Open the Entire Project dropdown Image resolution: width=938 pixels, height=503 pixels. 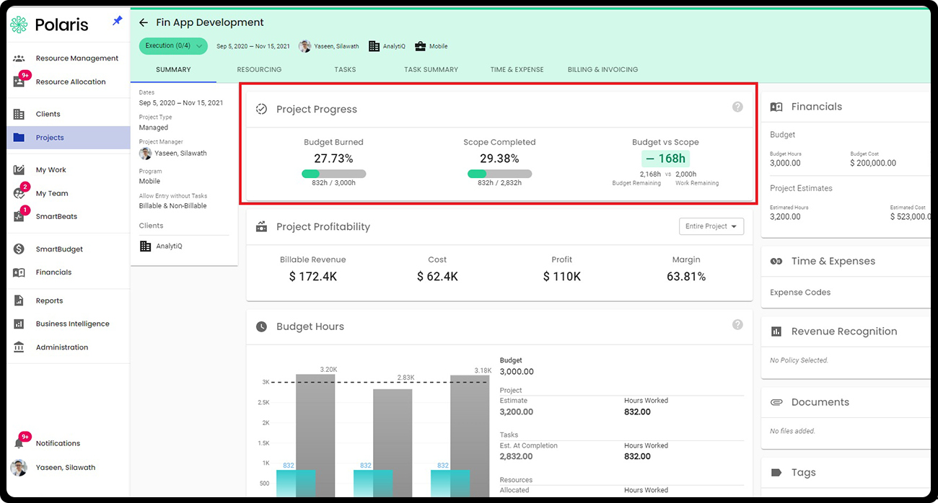click(711, 226)
